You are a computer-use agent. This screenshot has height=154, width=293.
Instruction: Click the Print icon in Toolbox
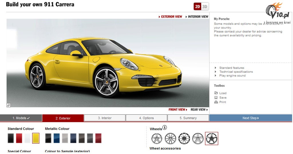(216, 102)
